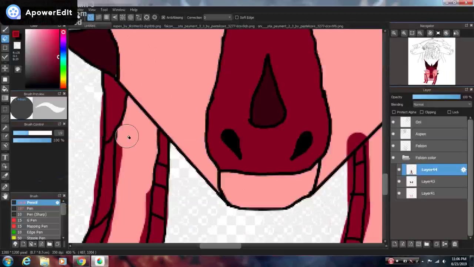Viewport: 474px width, 267px height.
Task: Open the add brush dropdown arrow
Action: (34, 244)
